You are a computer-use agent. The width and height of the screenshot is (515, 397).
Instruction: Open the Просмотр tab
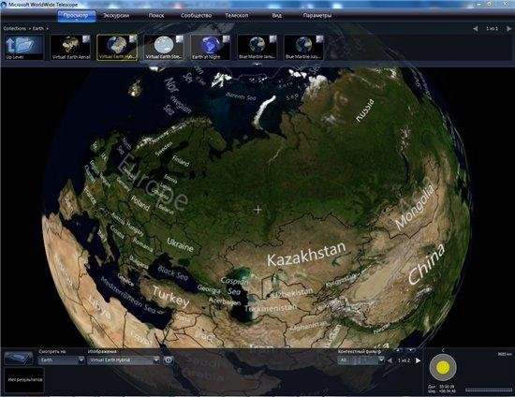coord(76,15)
